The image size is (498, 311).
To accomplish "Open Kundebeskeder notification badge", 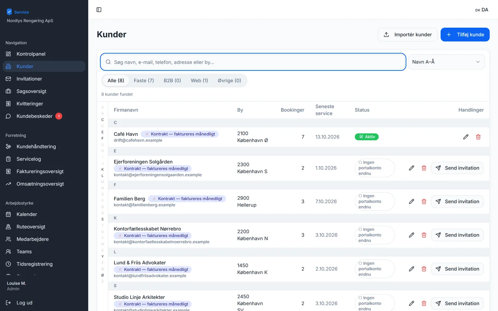I will [59, 116].
